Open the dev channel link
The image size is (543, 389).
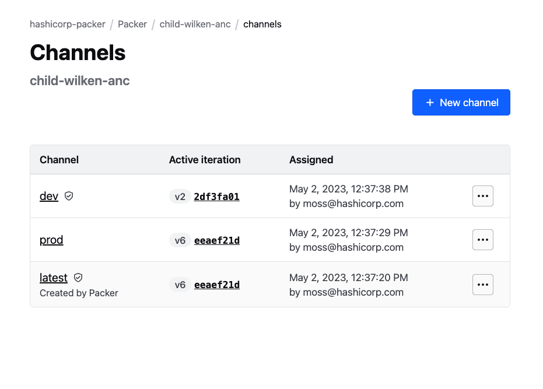pos(48,196)
